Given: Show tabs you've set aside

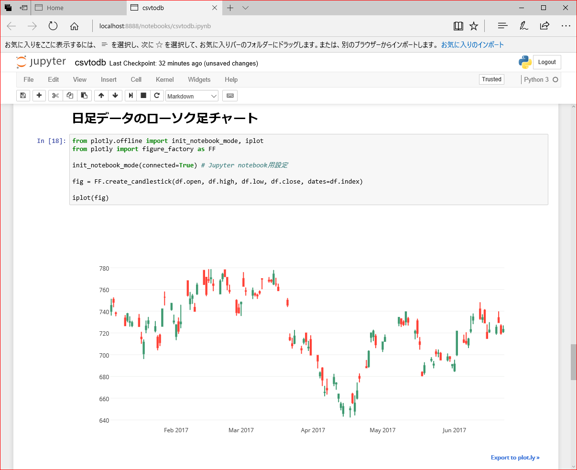Looking at the screenshot, I should [x=8, y=8].
